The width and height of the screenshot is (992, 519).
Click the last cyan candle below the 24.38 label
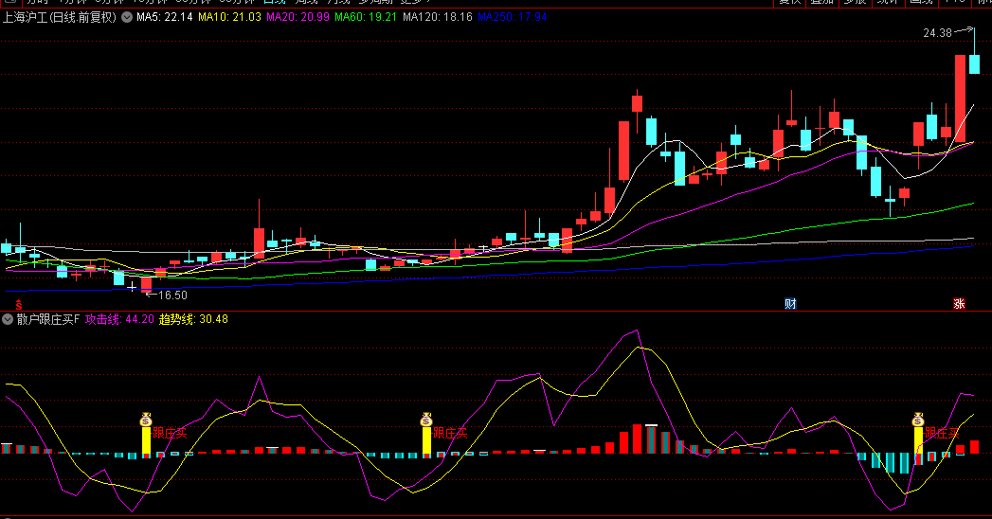(974, 64)
